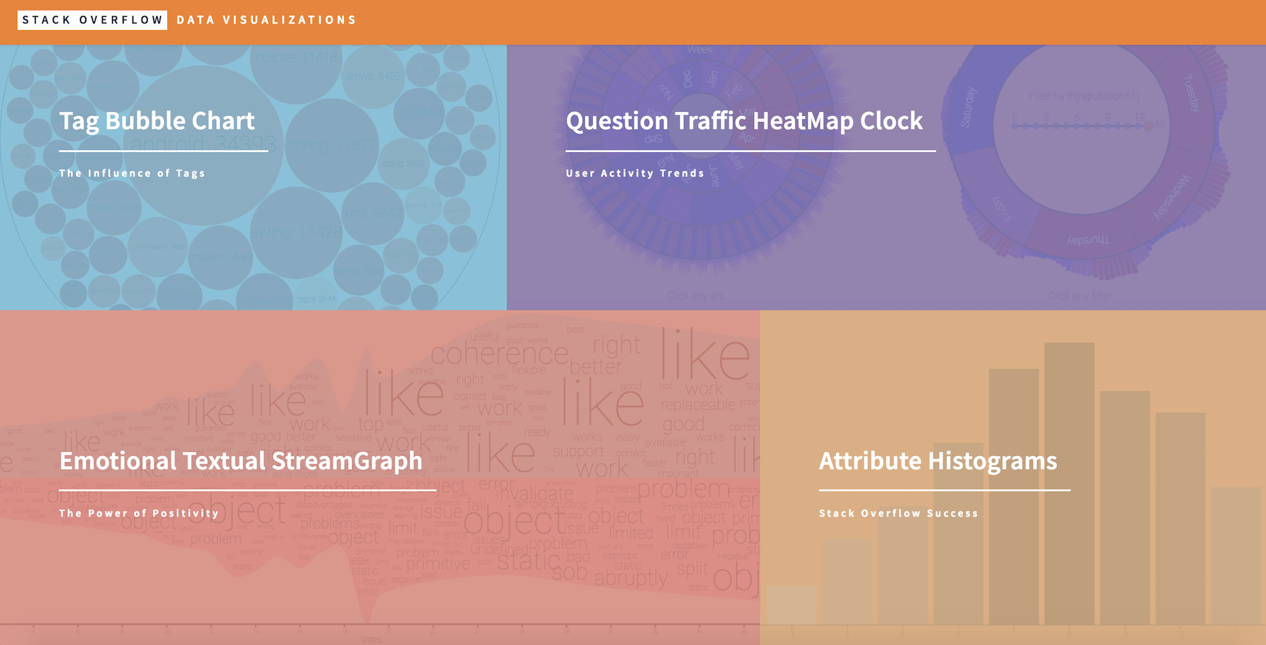This screenshot has width=1266, height=645.
Task: Click 'Stack Overflow Success' subtitle
Action: click(899, 513)
